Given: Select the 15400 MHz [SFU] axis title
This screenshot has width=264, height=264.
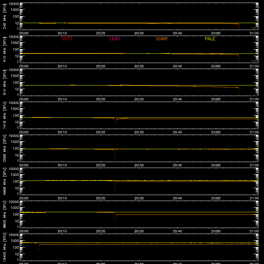Looking at the screenshot, I should tap(4, 247).
